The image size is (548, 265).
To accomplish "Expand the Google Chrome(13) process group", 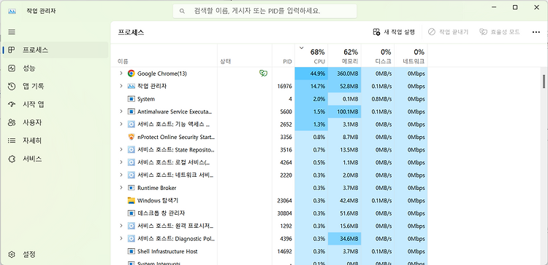I will 121,74.
